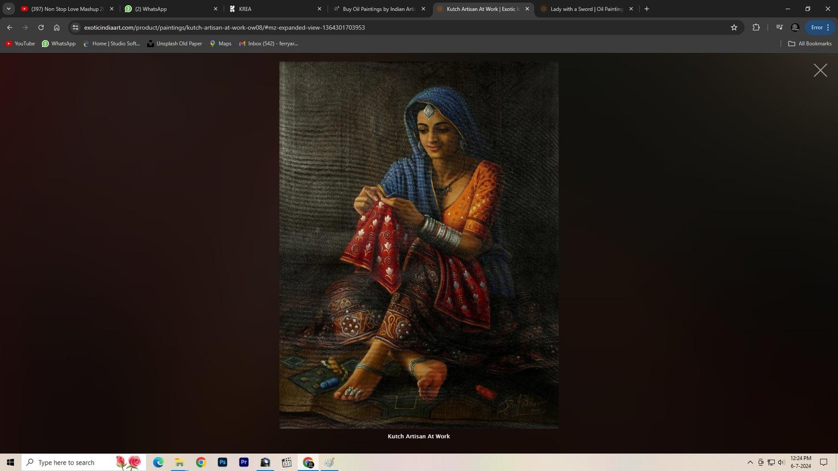View site information icon in address bar
Screen dimensions: 838x471
pyautogui.click(x=75, y=27)
